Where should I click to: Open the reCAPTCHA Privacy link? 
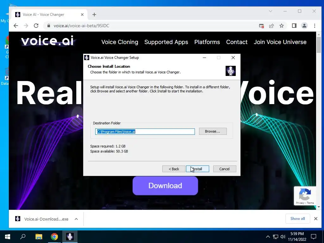[x=300, y=203]
